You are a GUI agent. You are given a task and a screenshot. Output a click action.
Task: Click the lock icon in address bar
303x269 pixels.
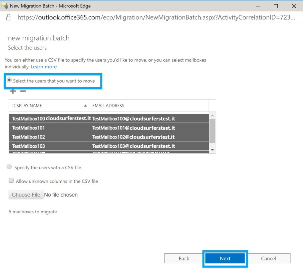[9, 17]
